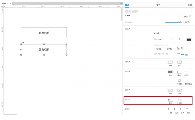Image resolution: width=195 pixels, height=120 pixels.
Task: Collapse the fill (填充) section
Action: pos(128,62)
